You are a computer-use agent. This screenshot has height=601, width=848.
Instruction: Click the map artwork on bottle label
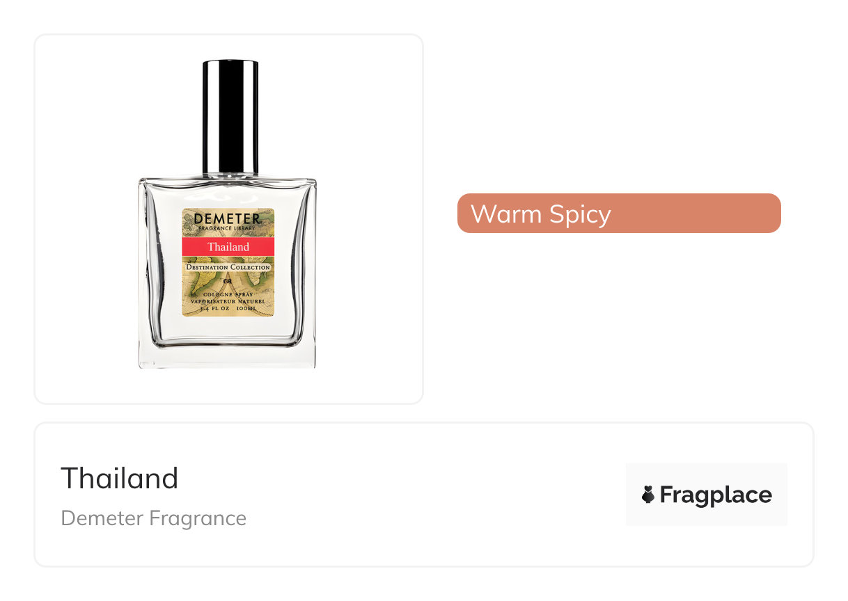(228, 282)
